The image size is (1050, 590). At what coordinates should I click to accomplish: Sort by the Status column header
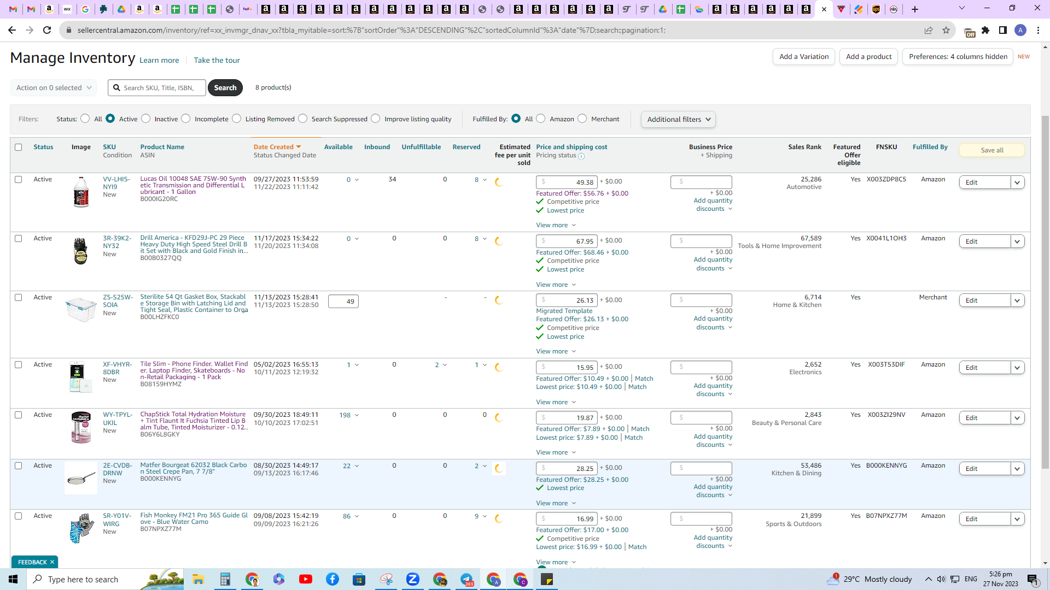click(43, 147)
